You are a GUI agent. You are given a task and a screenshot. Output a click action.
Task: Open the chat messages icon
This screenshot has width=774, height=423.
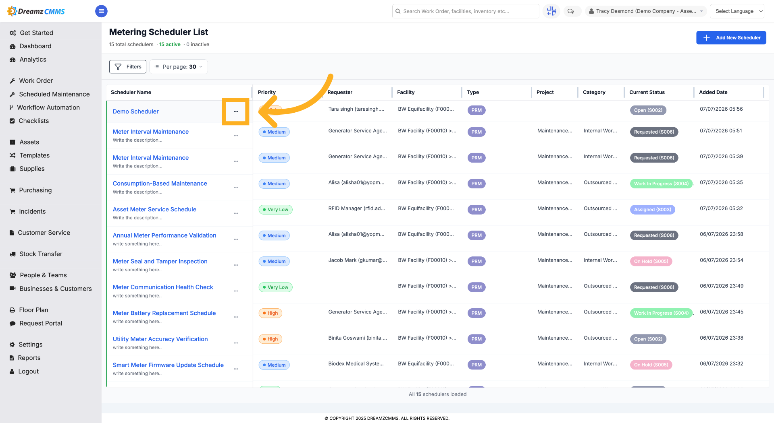(x=571, y=11)
